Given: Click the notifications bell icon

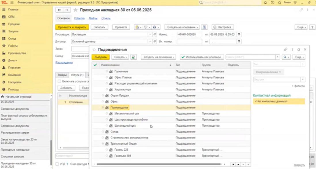Looking at the screenshot, I should click(265, 3).
